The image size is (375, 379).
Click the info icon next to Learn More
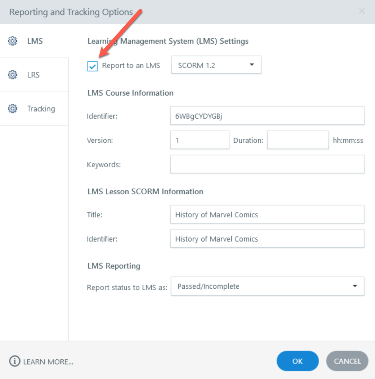point(14,362)
